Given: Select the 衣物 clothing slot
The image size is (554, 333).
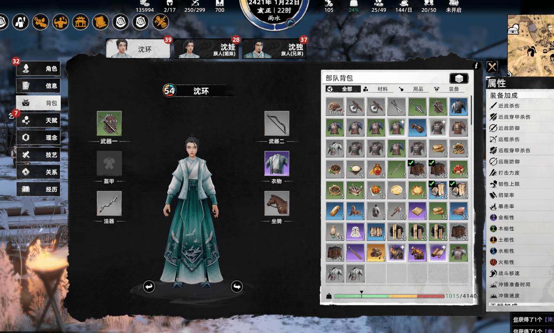Looking at the screenshot, I should [x=277, y=163].
